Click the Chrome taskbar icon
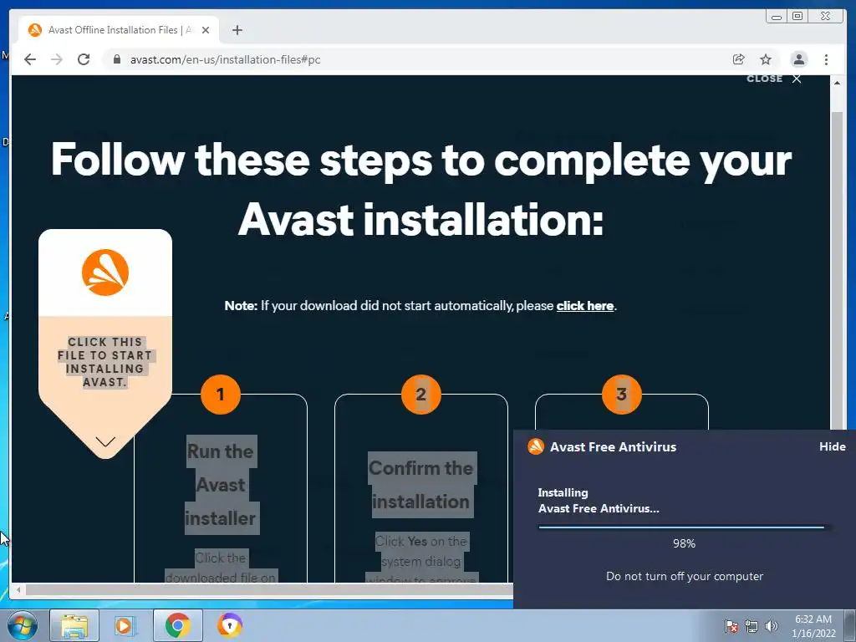 pyautogui.click(x=177, y=625)
